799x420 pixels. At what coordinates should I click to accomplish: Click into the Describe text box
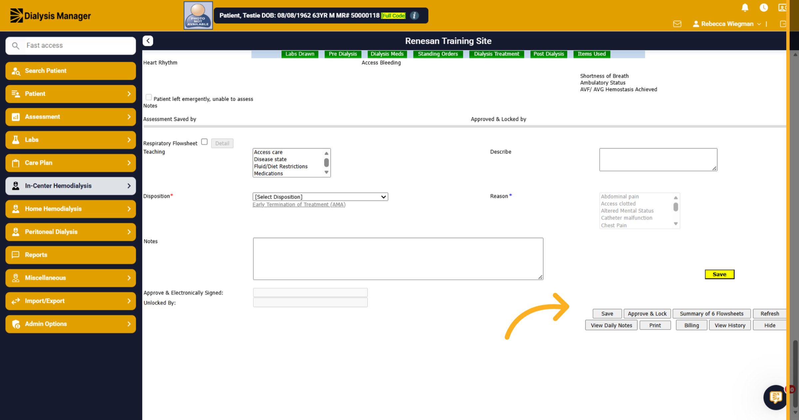click(658, 160)
